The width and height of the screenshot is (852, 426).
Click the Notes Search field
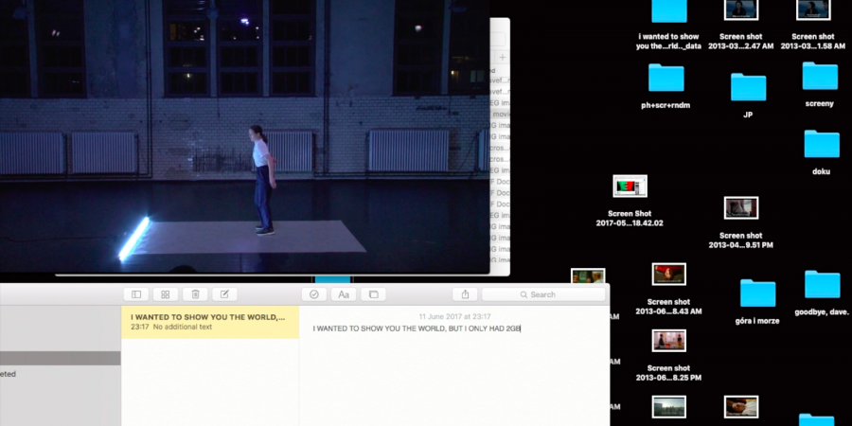[x=542, y=294]
